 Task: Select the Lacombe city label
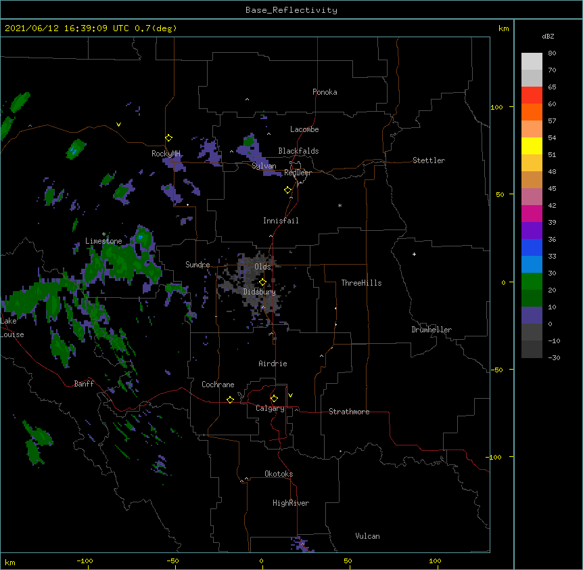(304, 129)
